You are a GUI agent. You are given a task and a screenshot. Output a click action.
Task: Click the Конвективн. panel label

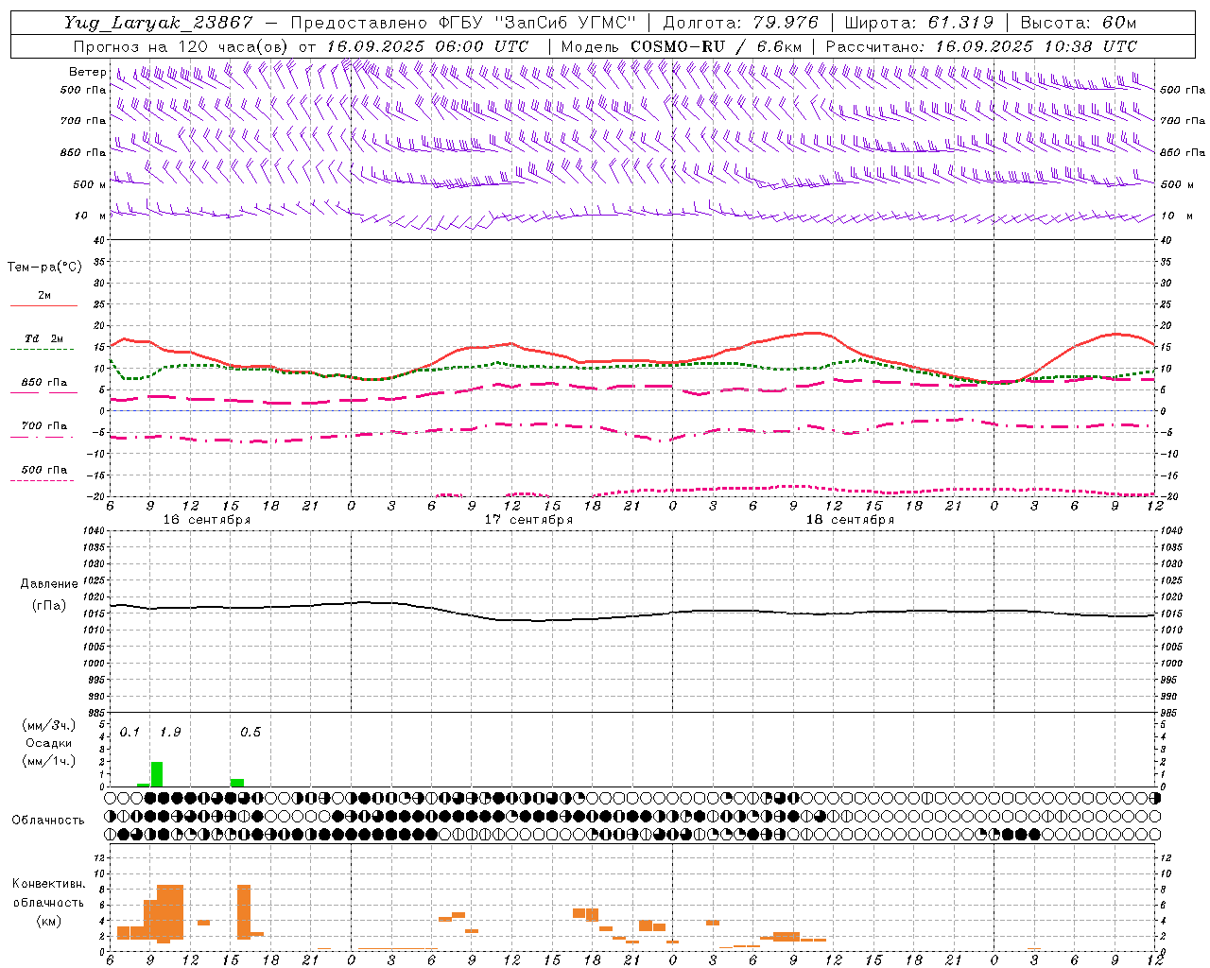tap(49, 884)
